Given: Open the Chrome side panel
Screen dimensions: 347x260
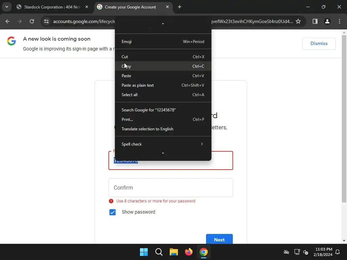Looking at the screenshot, I should [x=315, y=21].
